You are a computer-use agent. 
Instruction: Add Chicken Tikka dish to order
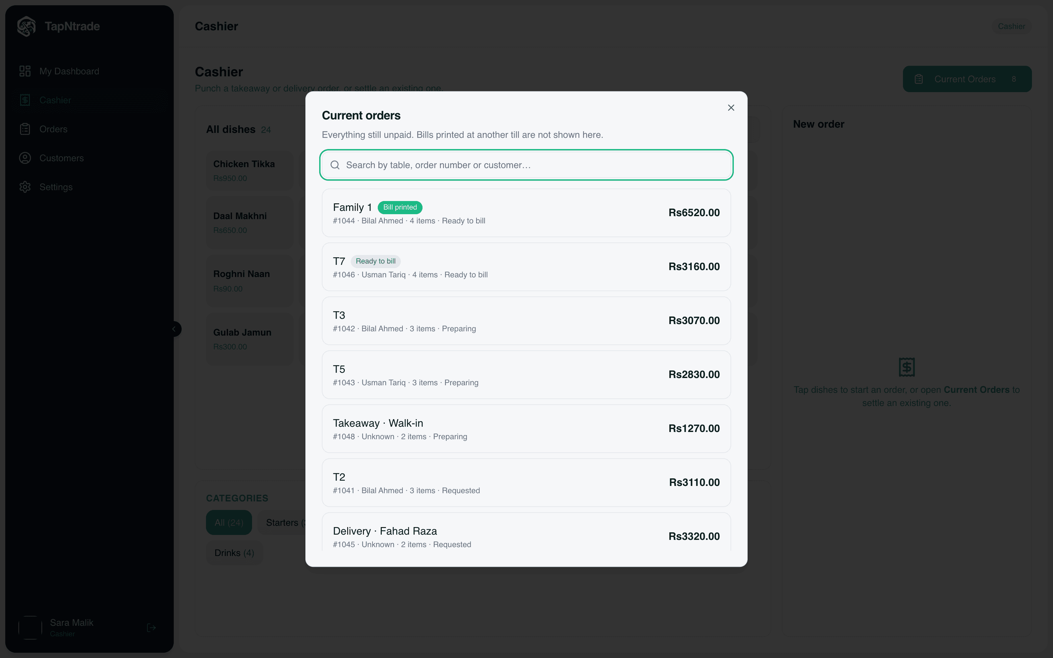pyautogui.click(x=250, y=171)
